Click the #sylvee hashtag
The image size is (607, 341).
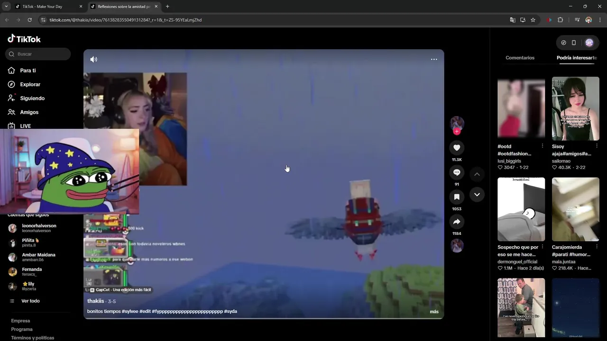click(130, 311)
